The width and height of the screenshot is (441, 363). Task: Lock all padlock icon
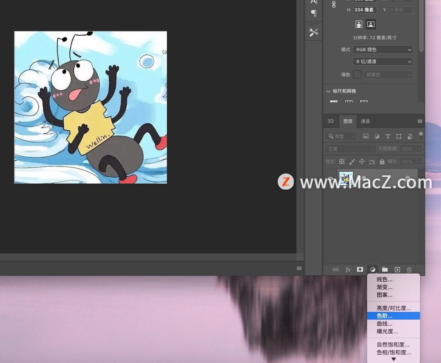pyautogui.click(x=382, y=161)
